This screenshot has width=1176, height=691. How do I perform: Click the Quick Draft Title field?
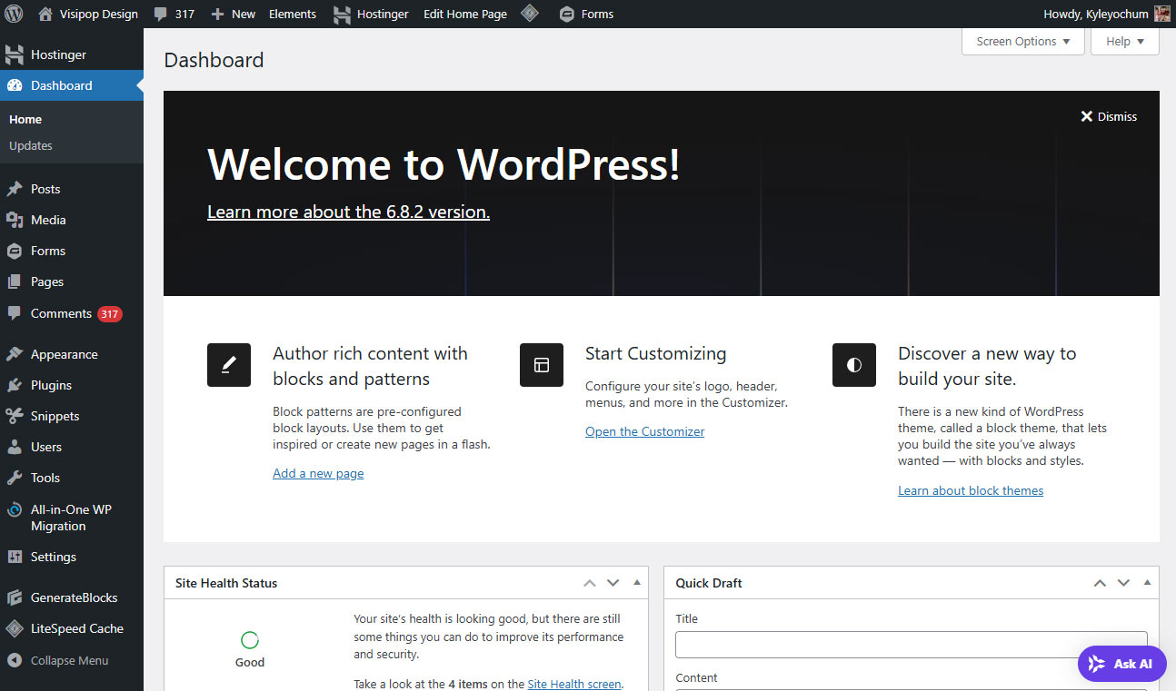tap(911, 645)
